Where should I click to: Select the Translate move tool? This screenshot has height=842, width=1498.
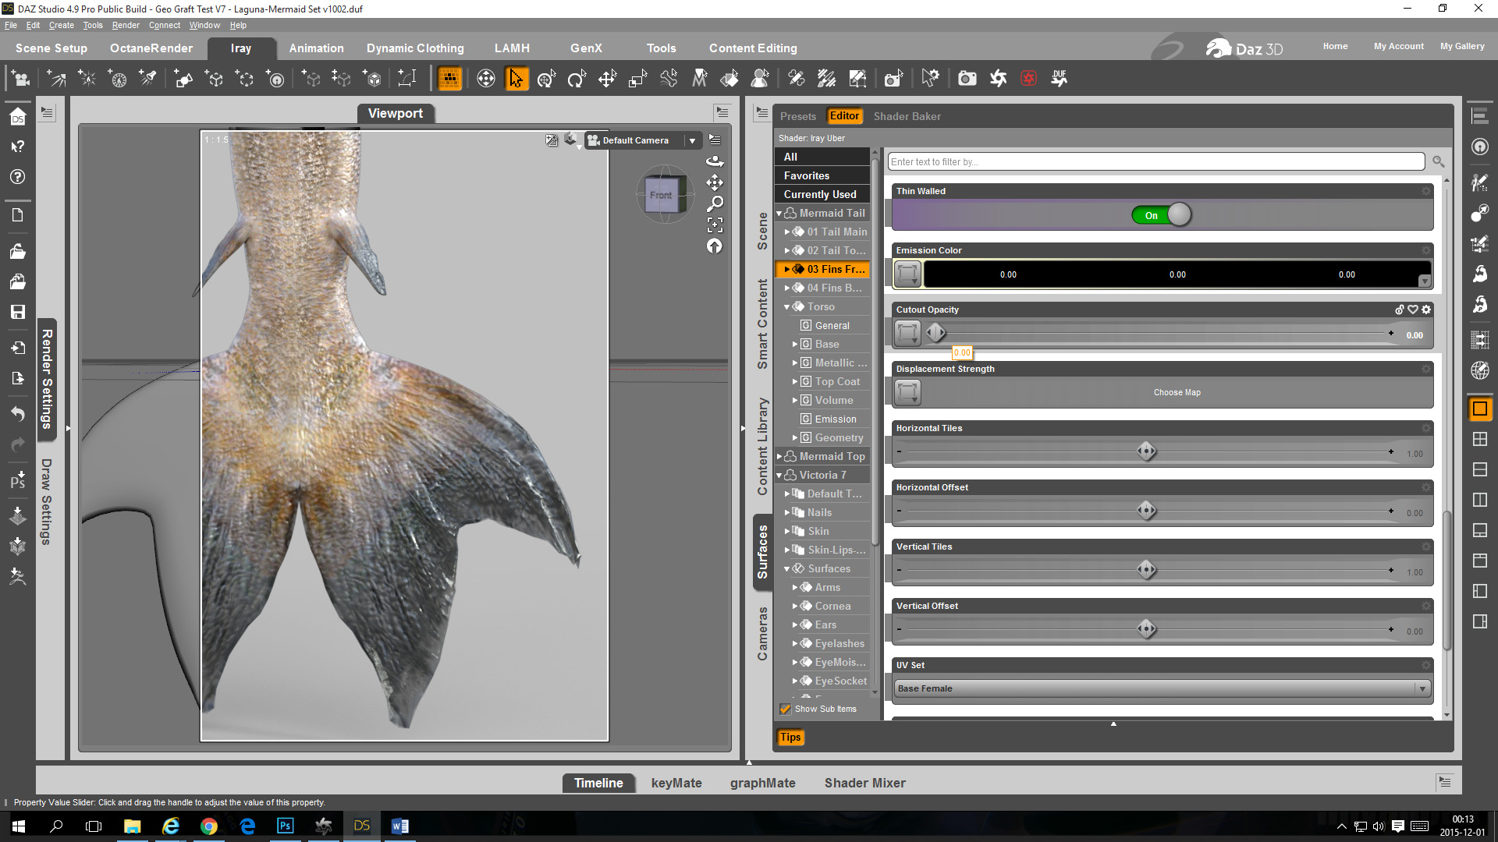[x=607, y=79]
